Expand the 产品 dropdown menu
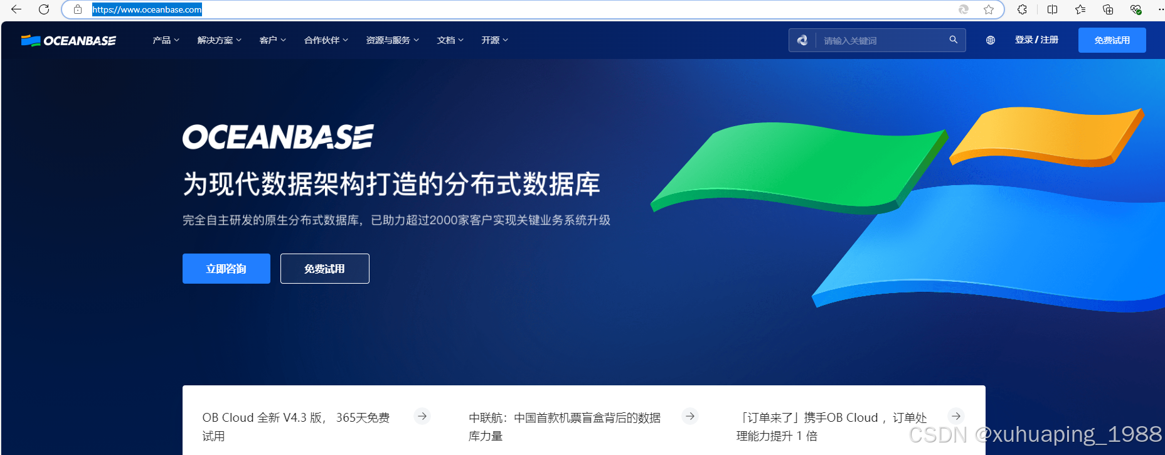 166,40
